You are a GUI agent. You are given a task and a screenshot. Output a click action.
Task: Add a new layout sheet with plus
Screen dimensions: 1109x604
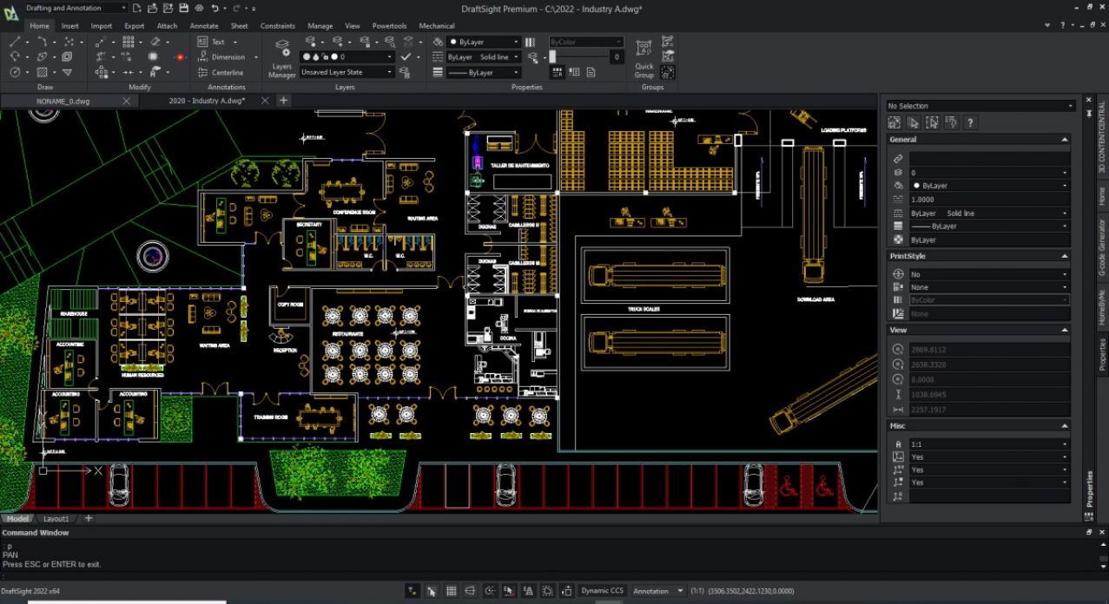[x=88, y=518]
